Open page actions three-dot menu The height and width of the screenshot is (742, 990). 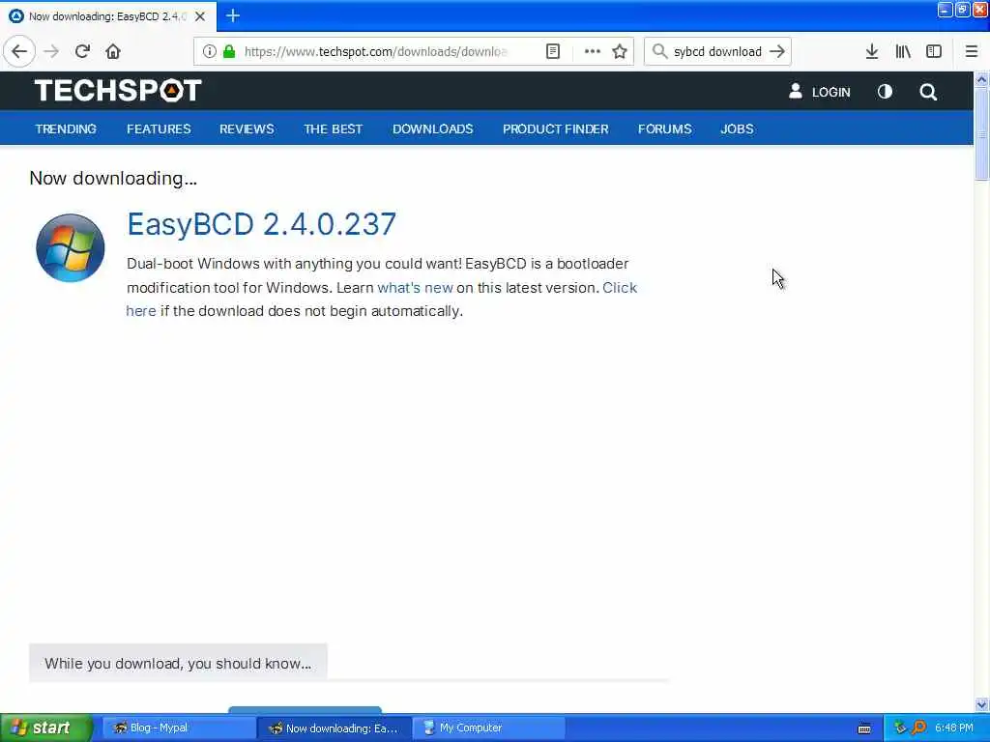tap(592, 52)
